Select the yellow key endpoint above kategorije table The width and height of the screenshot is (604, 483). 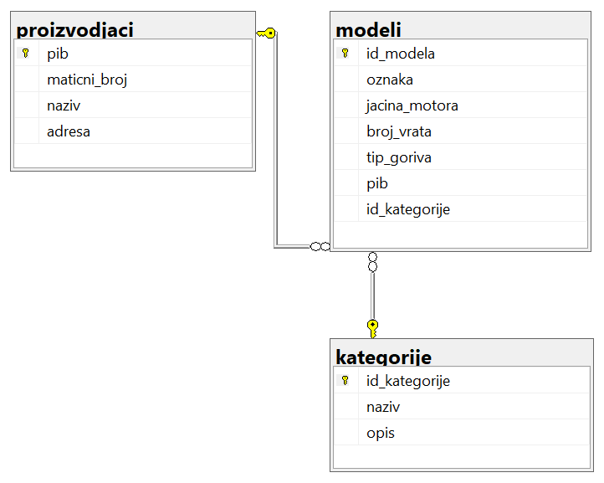(372, 329)
